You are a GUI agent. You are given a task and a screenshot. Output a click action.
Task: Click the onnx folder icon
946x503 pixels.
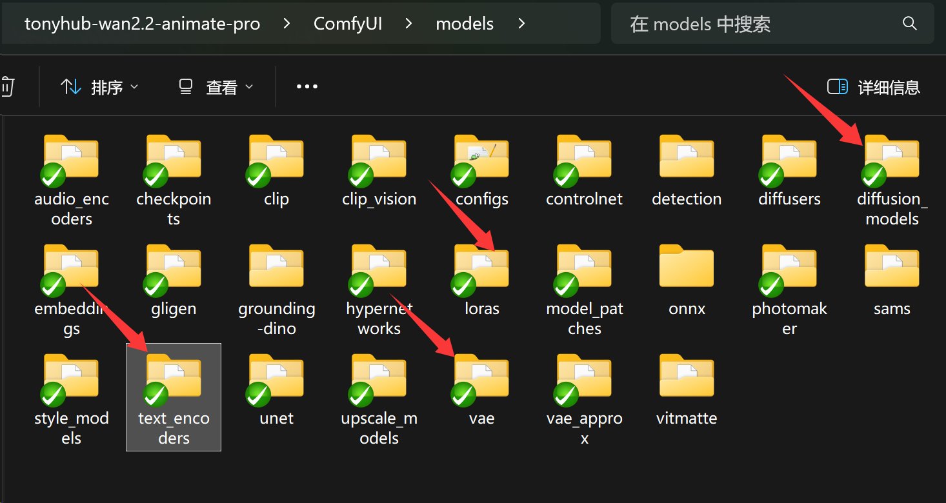(x=687, y=267)
